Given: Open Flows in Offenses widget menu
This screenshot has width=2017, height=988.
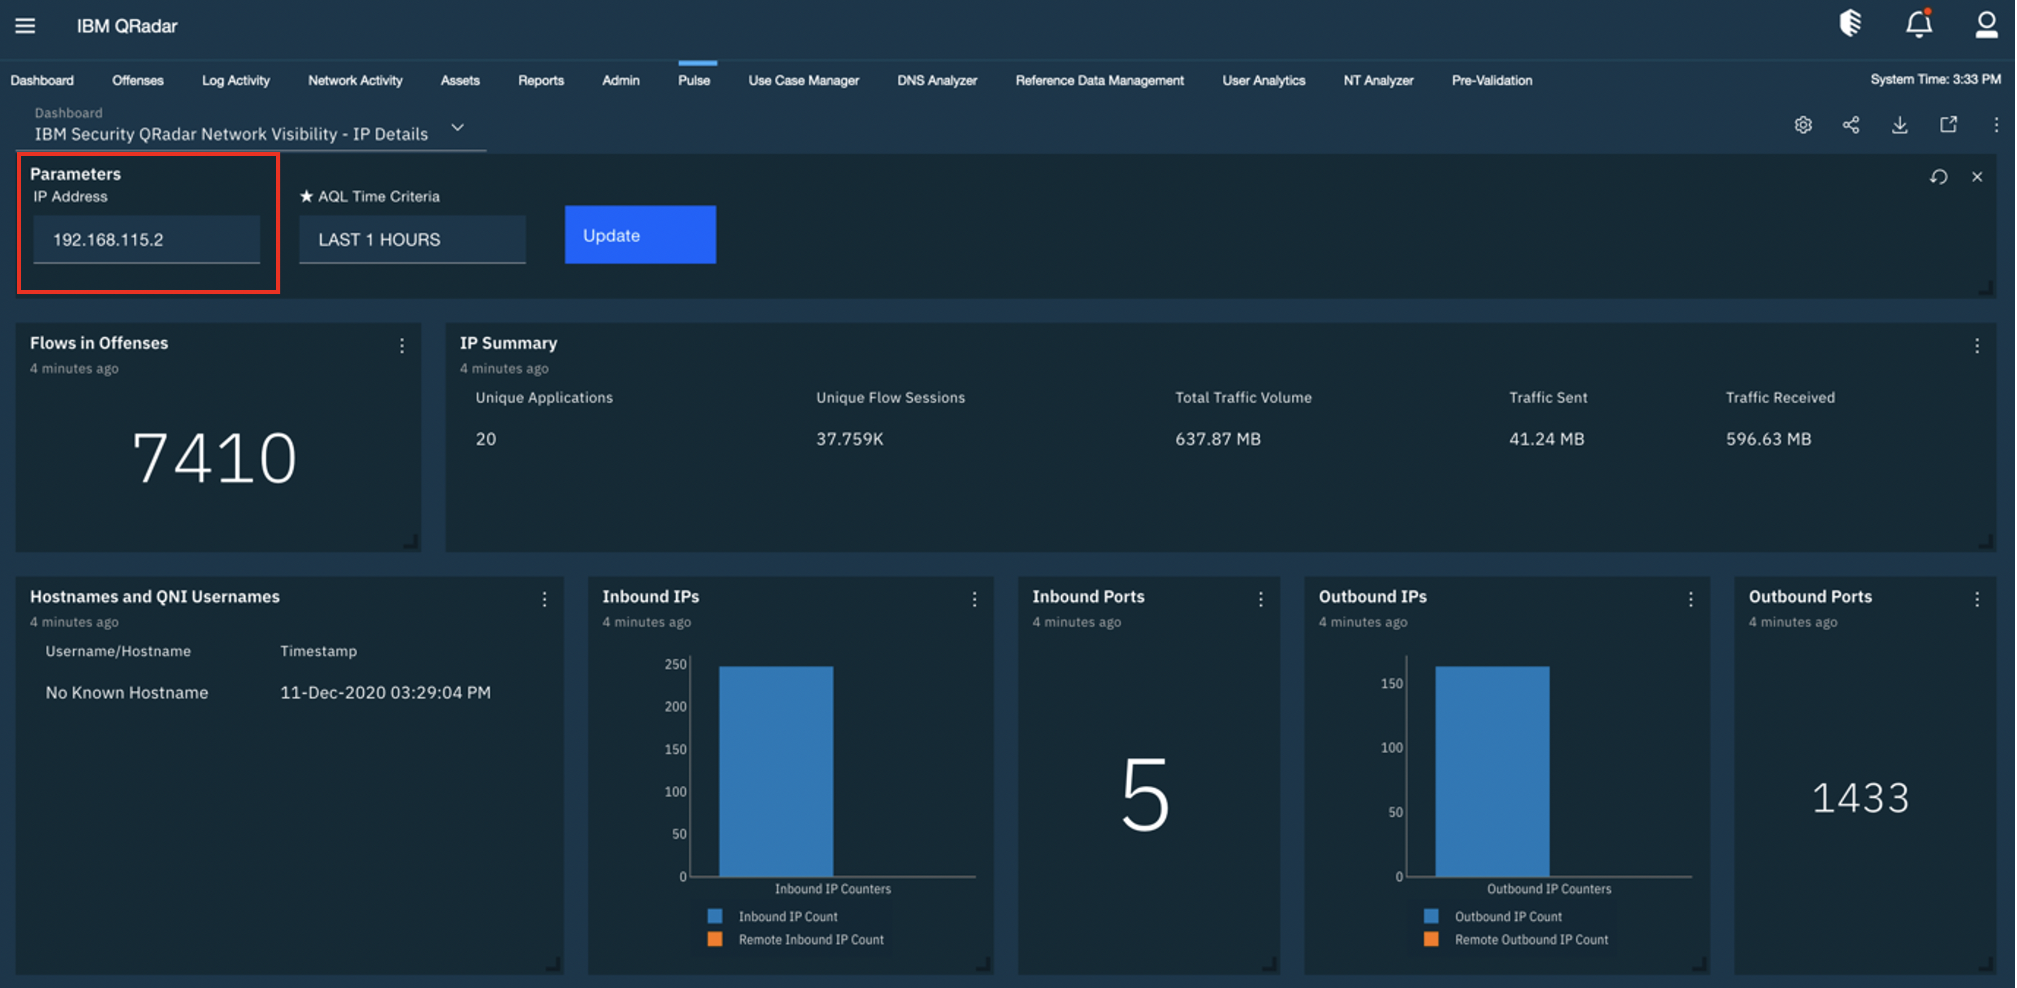Looking at the screenshot, I should click(402, 345).
